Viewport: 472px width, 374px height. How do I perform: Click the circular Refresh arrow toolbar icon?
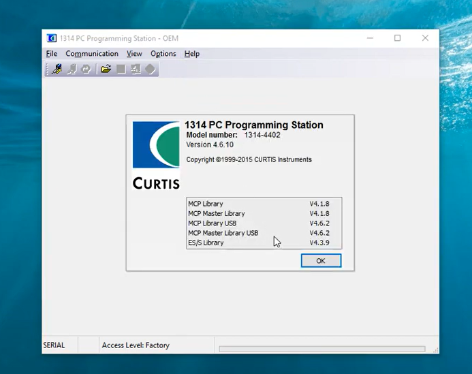(86, 69)
